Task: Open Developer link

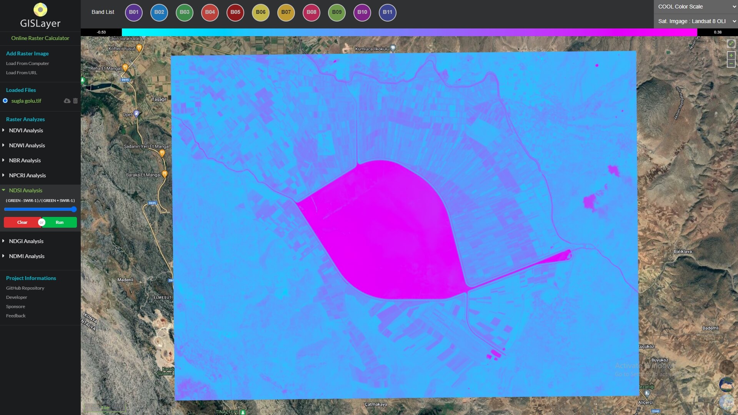Action: pos(17,297)
